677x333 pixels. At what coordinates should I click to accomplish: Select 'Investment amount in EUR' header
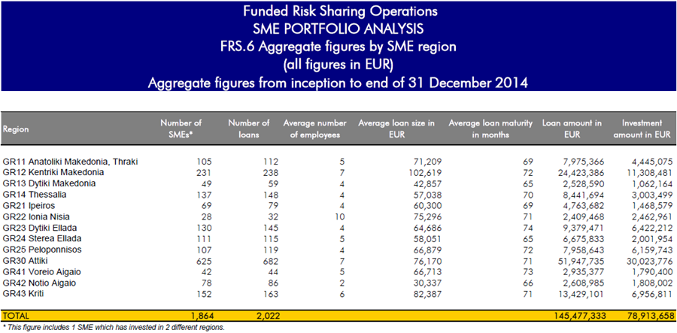coord(642,129)
